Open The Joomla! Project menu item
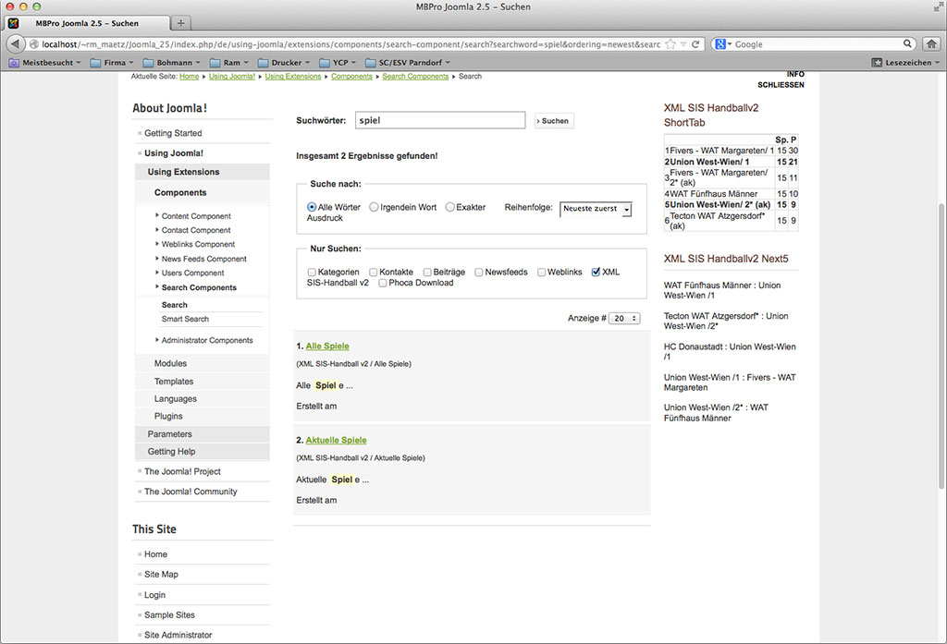This screenshot has height=644, width=947. [182, 471]
